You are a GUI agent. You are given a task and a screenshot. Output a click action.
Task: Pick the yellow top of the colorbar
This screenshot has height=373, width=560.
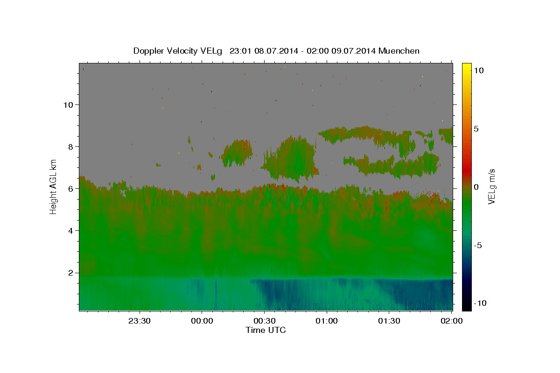466,68
